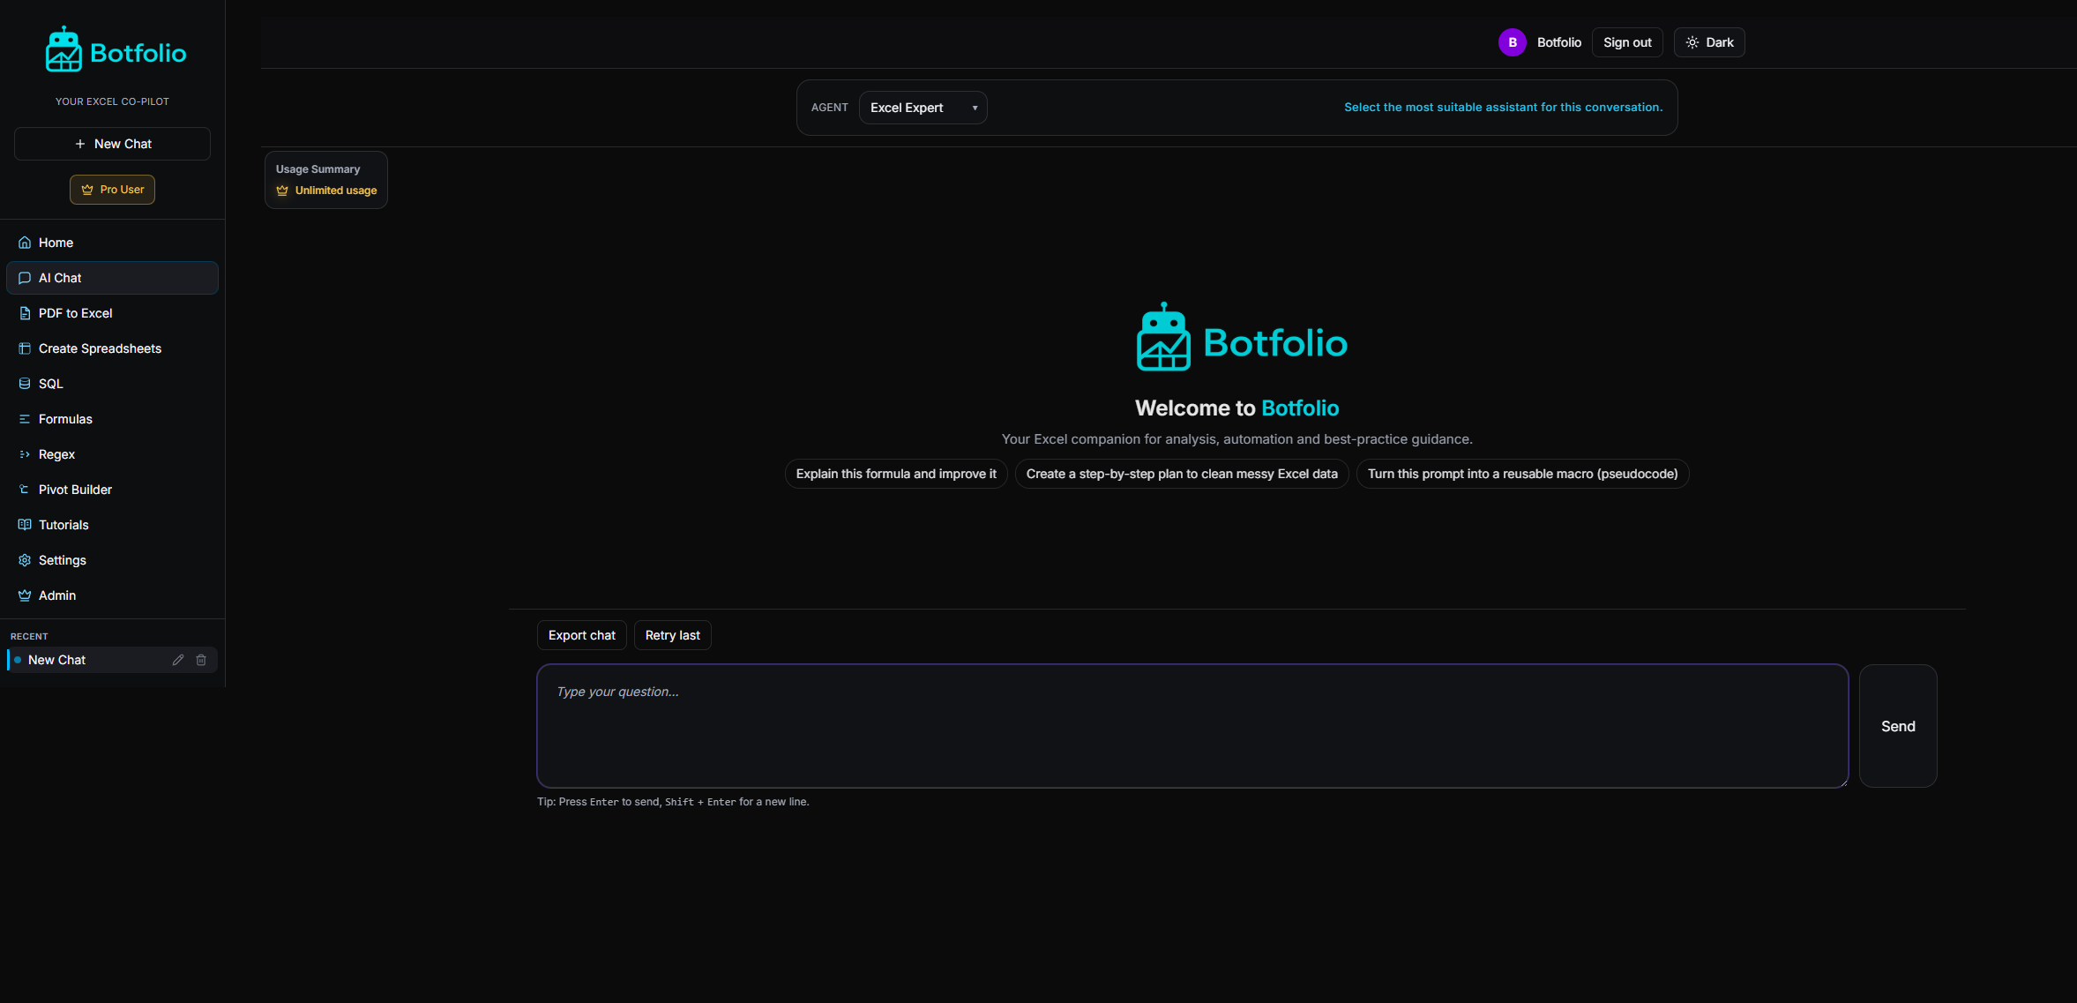Screen dimensions: 2077x1003
Task: Open the Excel Expert agent dropdown
Action: (922, 107)
